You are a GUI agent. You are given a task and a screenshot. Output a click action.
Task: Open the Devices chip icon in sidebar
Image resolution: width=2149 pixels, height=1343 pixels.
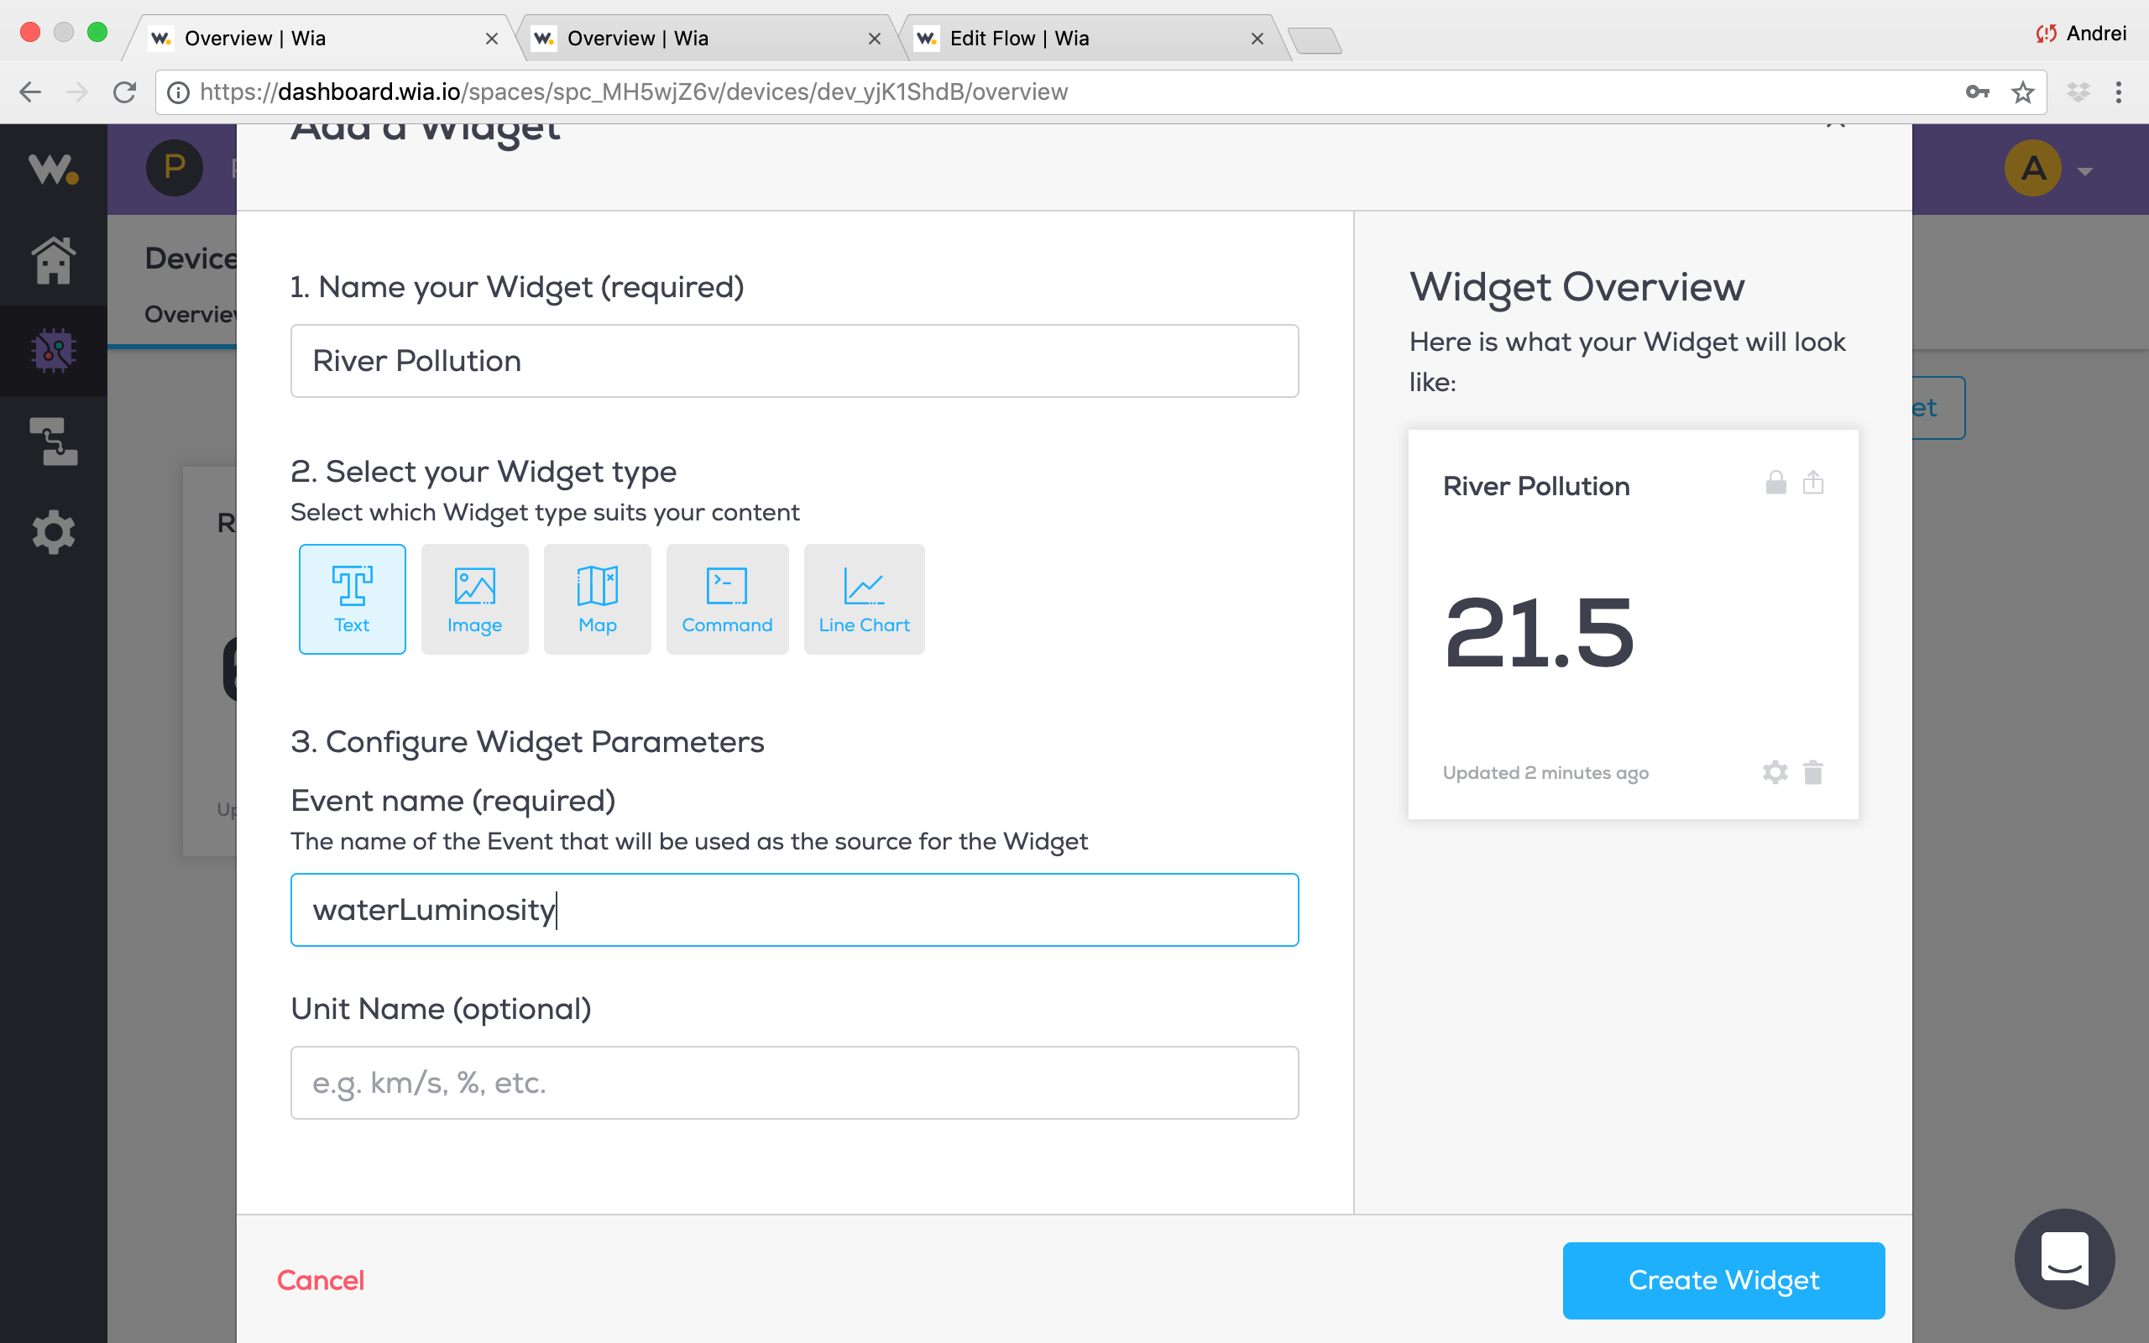pos(53,350)
